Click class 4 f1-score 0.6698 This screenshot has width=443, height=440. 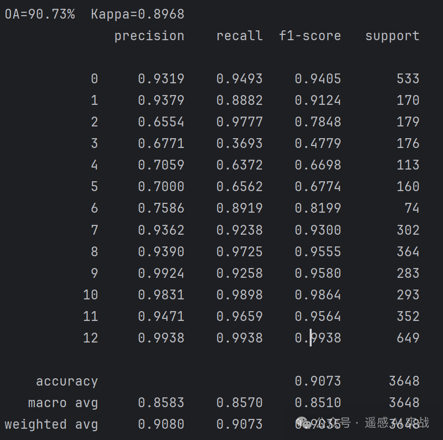coord(318,165)
